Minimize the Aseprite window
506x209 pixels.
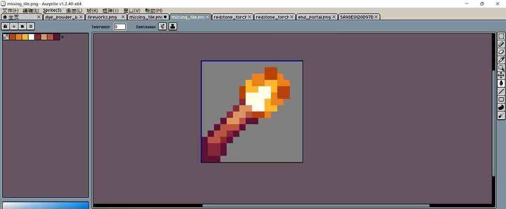point(467,4)
